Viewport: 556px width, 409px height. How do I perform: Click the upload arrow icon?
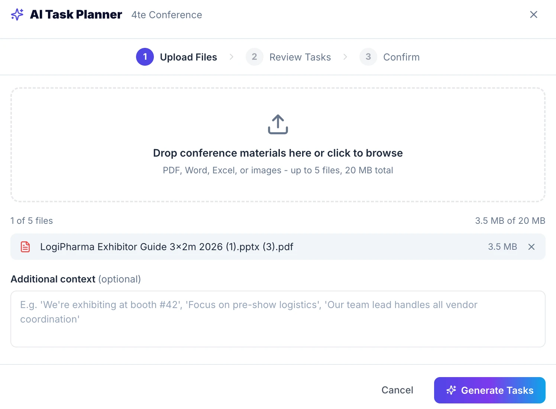coord(278,124)
